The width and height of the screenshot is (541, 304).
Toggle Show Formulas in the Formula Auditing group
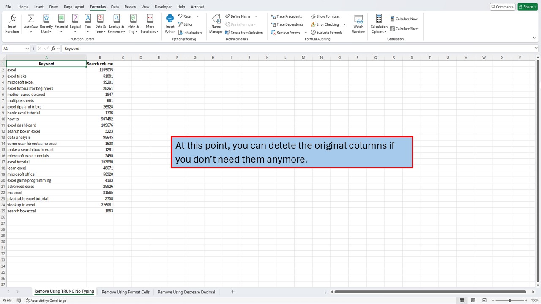pyautogui.click(x=325, y=16)
